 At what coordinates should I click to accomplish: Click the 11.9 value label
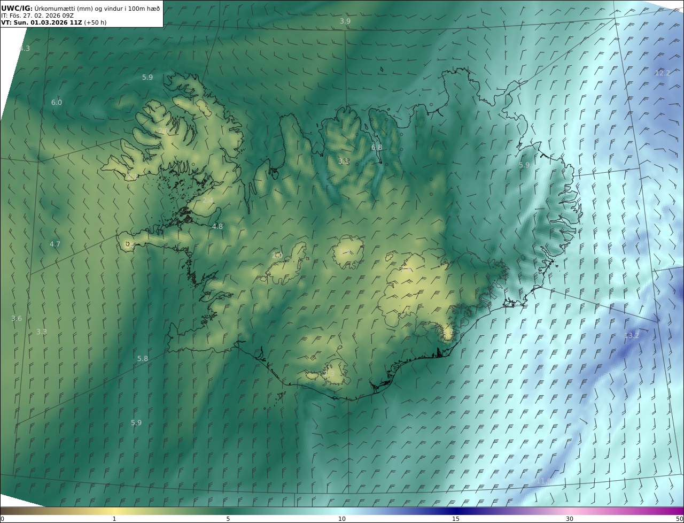544,481
